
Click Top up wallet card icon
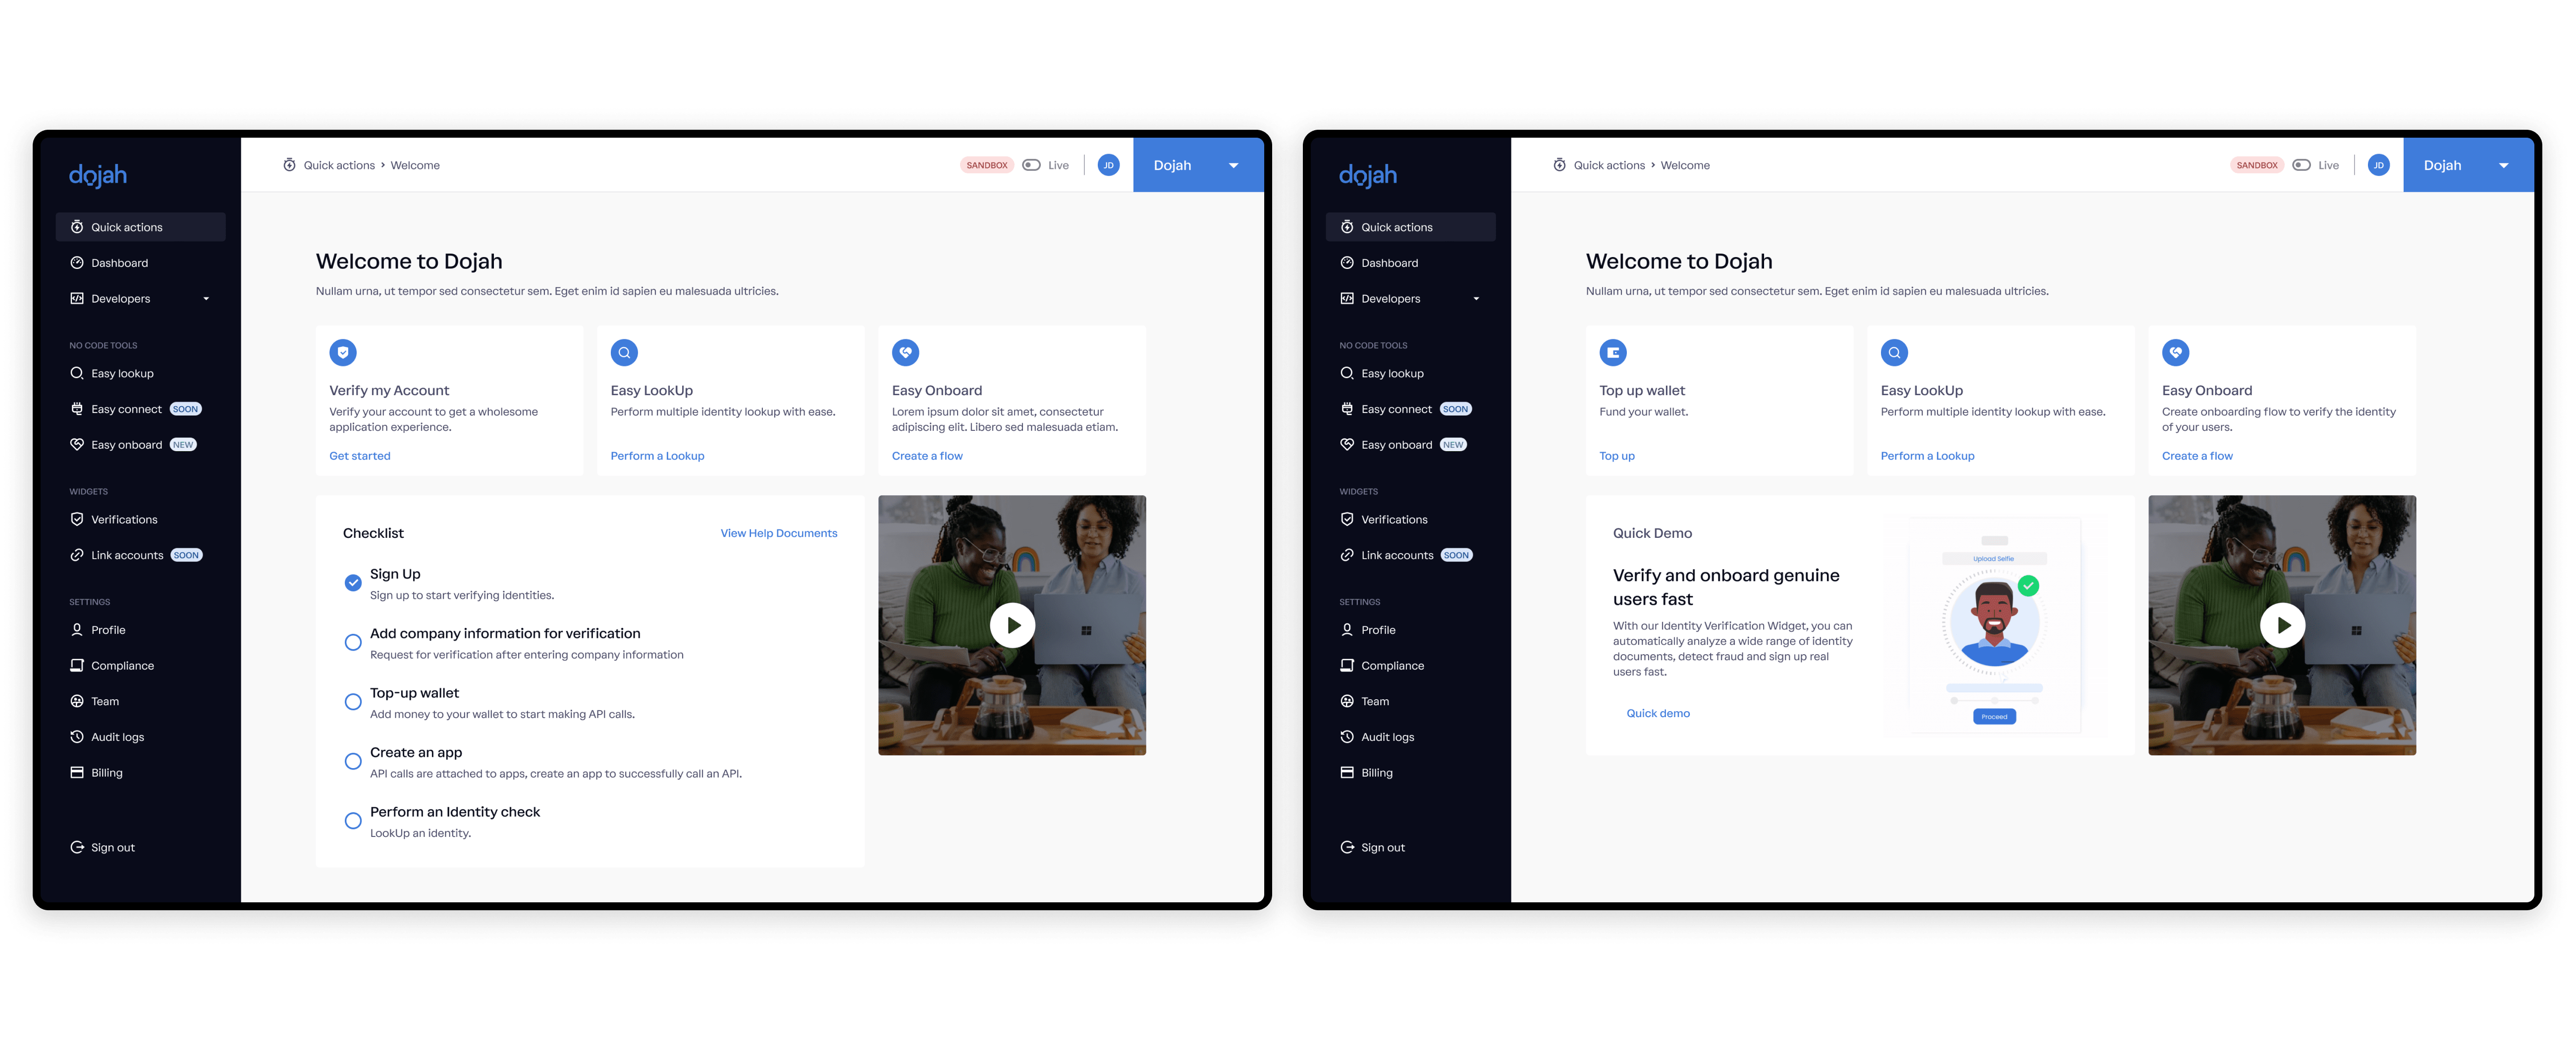tap(1613, 352)
